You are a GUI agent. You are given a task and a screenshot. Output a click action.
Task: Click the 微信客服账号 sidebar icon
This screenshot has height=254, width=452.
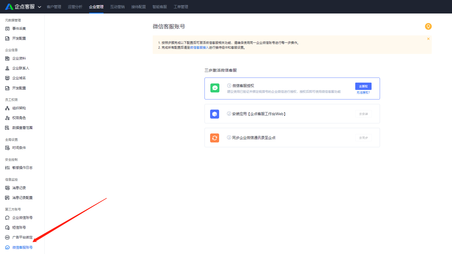(7, 248)
